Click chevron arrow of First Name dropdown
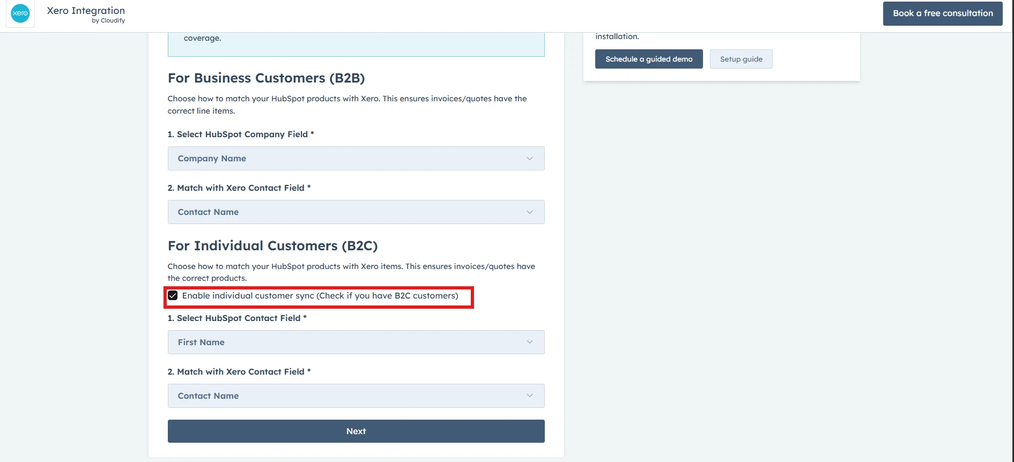Screen dimensions: 1014x462 pos(530,342)
